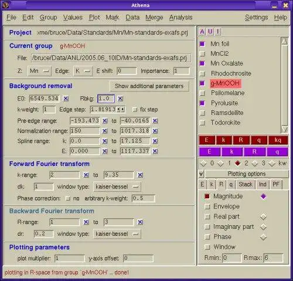Open the Merge menu
The width and height of the screenshot is (293, 281).
coord(154,18)
